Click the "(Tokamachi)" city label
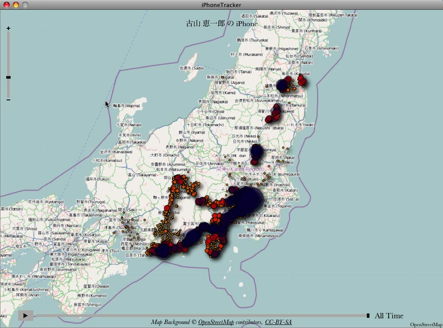 [x=214, y=125]
